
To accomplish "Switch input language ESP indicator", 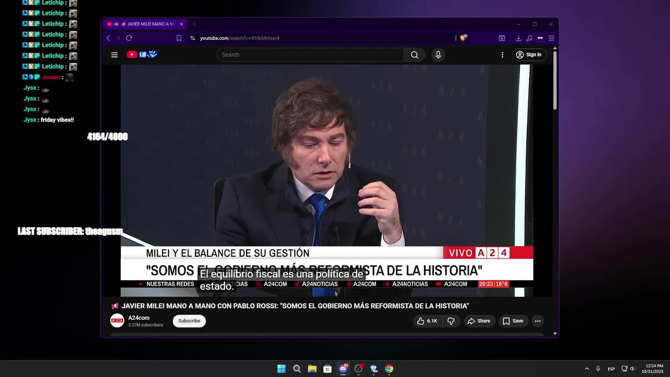I will 611,369.
